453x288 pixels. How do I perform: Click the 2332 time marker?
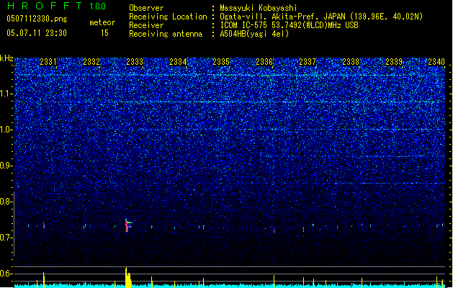pos(91,62)
